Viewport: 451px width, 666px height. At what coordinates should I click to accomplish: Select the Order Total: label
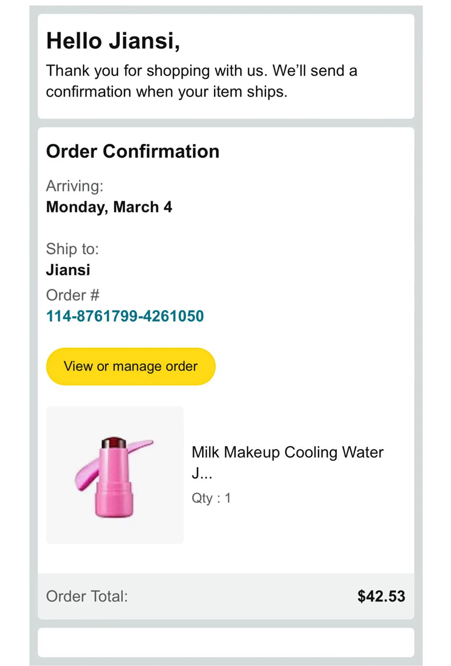pos(87,596)
